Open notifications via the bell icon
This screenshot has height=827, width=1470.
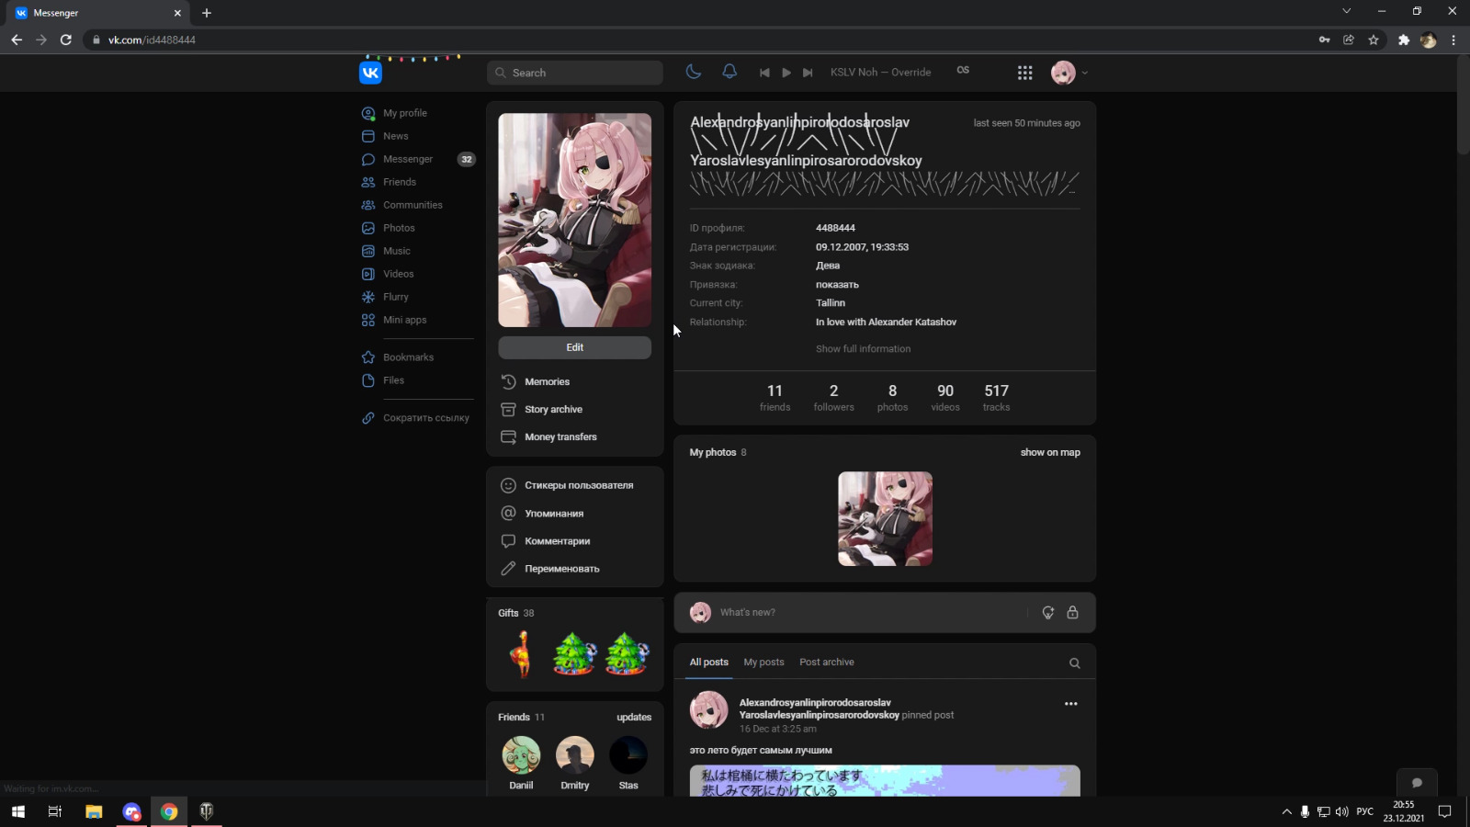point(729,72)
